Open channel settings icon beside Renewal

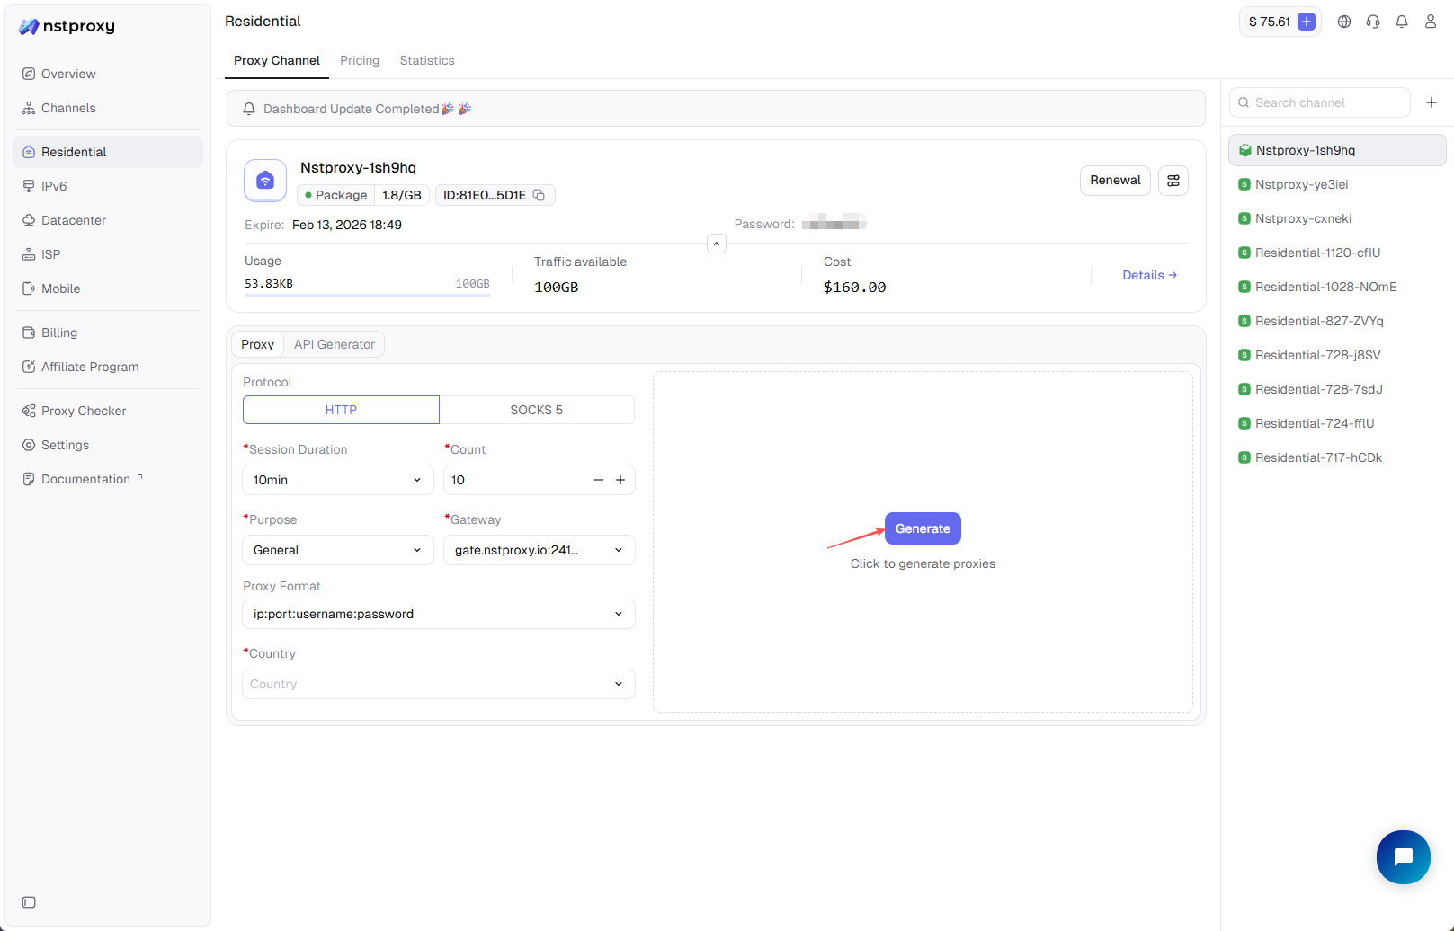point(1173,181)
